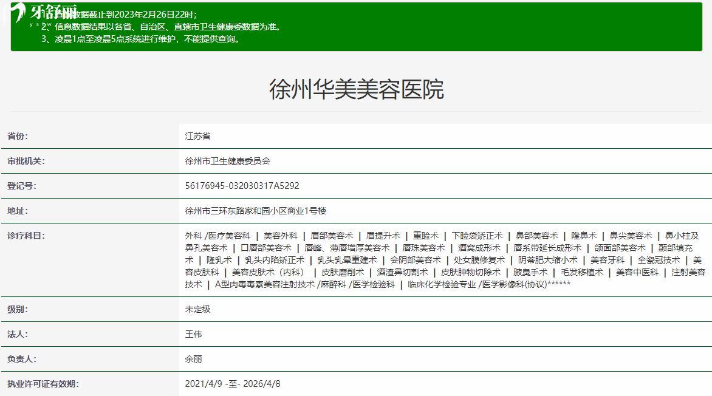Click the A型肉毒毒素美容注射技术 entry

(265, 285)
